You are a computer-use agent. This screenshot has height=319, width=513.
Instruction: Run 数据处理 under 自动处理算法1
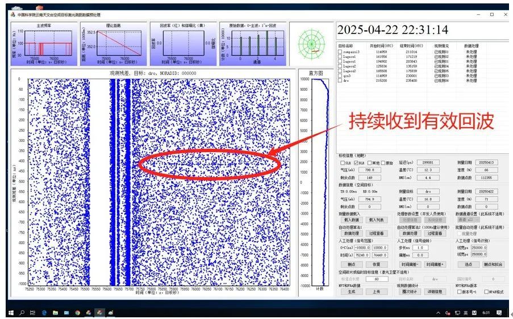pos(352,233)
